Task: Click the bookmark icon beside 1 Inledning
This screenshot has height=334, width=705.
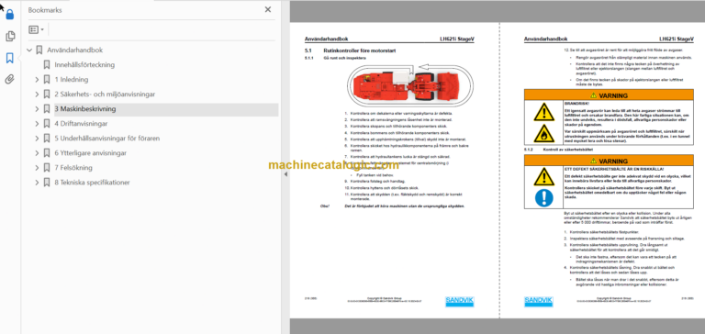Action: [x=47, y=80]
